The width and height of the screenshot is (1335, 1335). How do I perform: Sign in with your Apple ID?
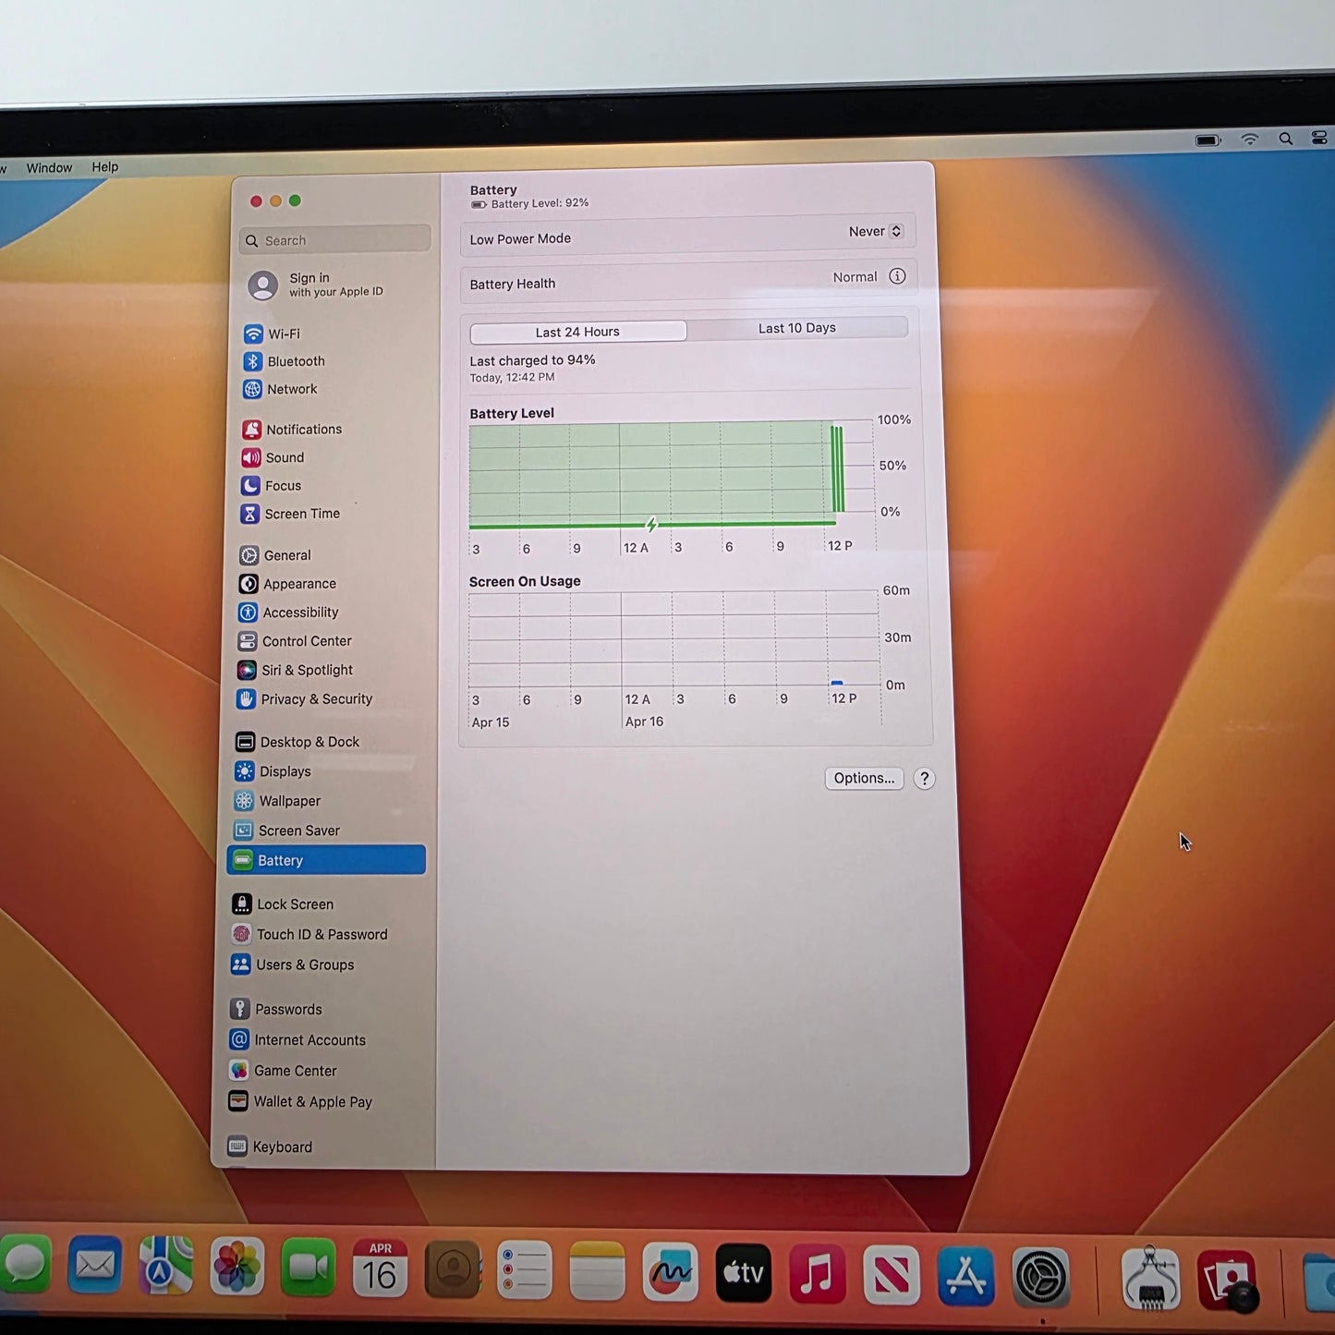tap(319, 285)
